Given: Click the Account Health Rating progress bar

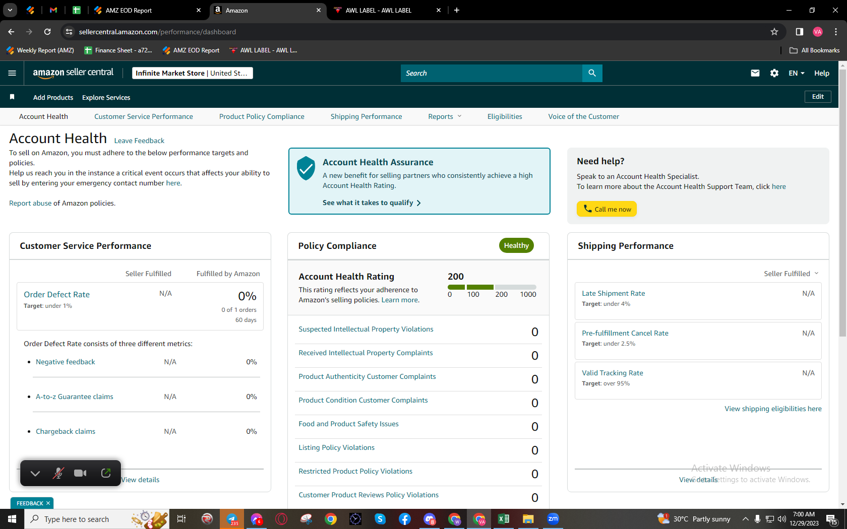Looking at the screenshot, I should (x=492, y=287).
